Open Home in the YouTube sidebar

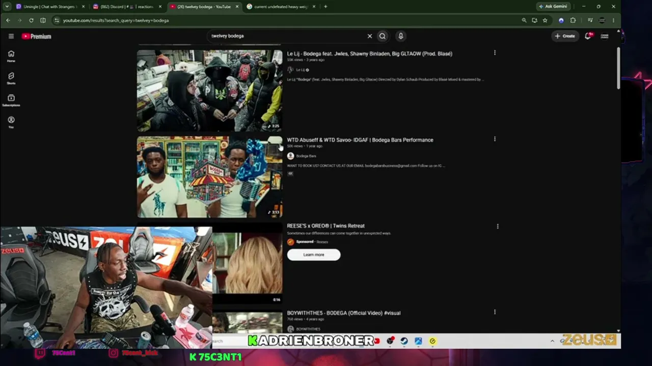(11, 56)
